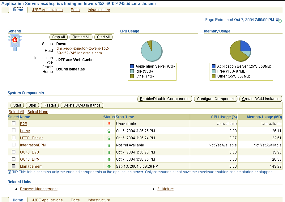Open the Management component link
Image resolution: width=285 pixels, height=202 pixels.
(31, 166)
